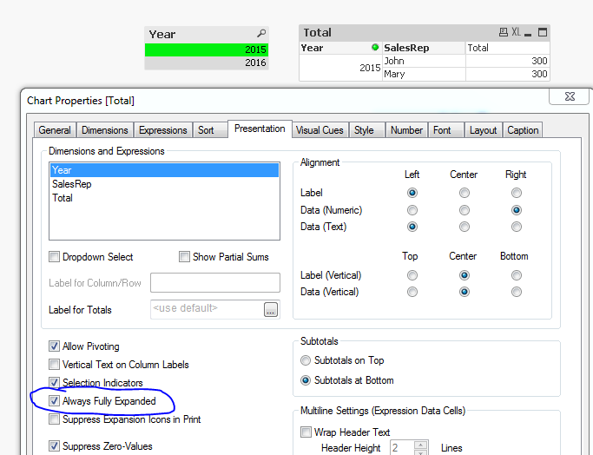
Task: Close the Chart Properties dialog
Action: (x=570, y=96)
